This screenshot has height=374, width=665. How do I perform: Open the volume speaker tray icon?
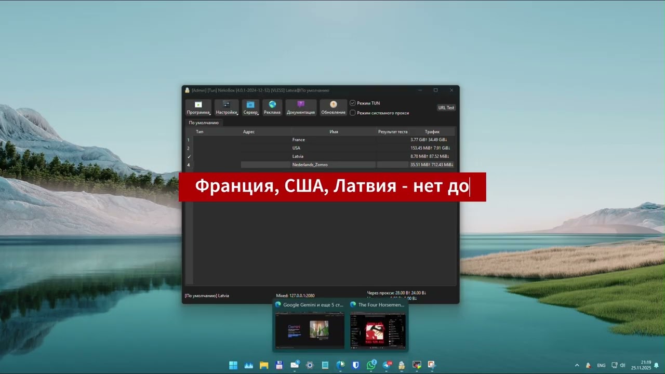pos(622,365)
